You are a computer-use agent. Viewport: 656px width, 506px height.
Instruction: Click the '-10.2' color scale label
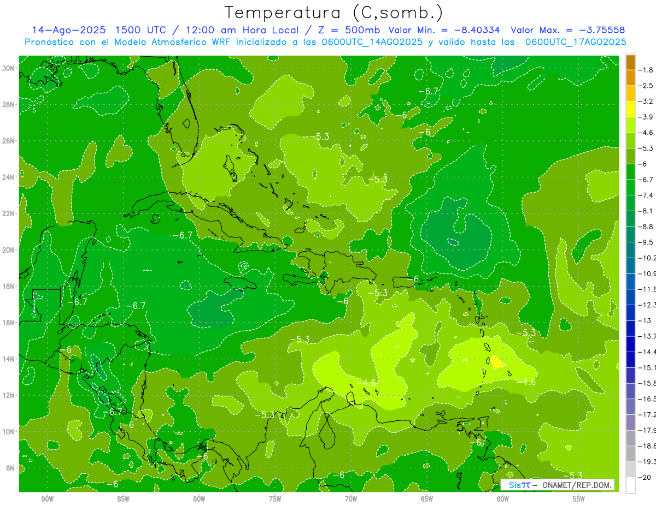647,258
